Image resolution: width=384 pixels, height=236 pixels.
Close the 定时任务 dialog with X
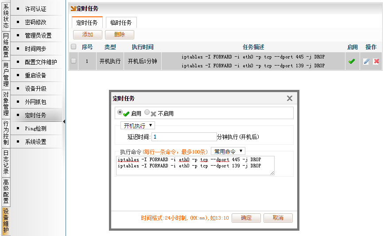(290, 99)
